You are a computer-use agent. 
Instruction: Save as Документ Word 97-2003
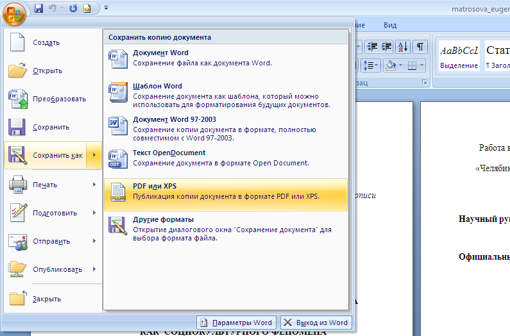click(226, 128)
